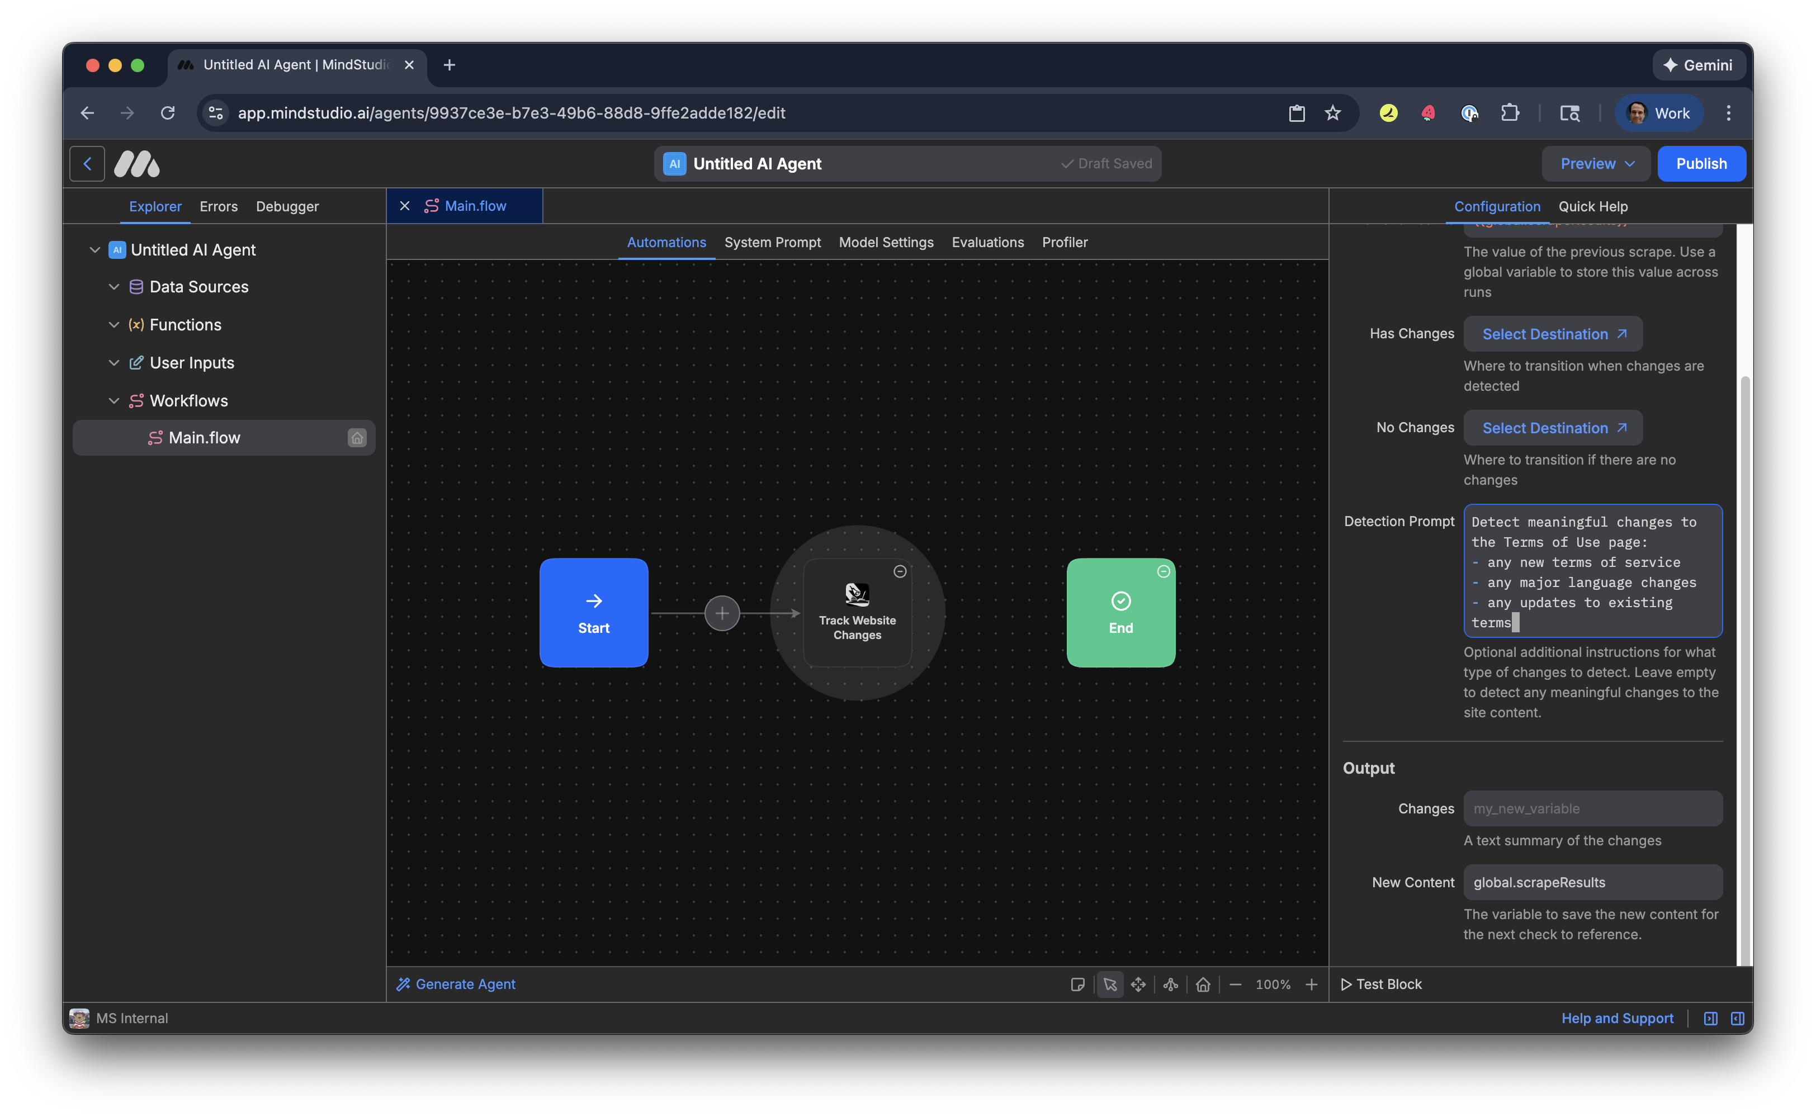Viewport: 1816px width, 1117px height.
Task: Open the Preview dropdown
Action: coord(1596,163)
